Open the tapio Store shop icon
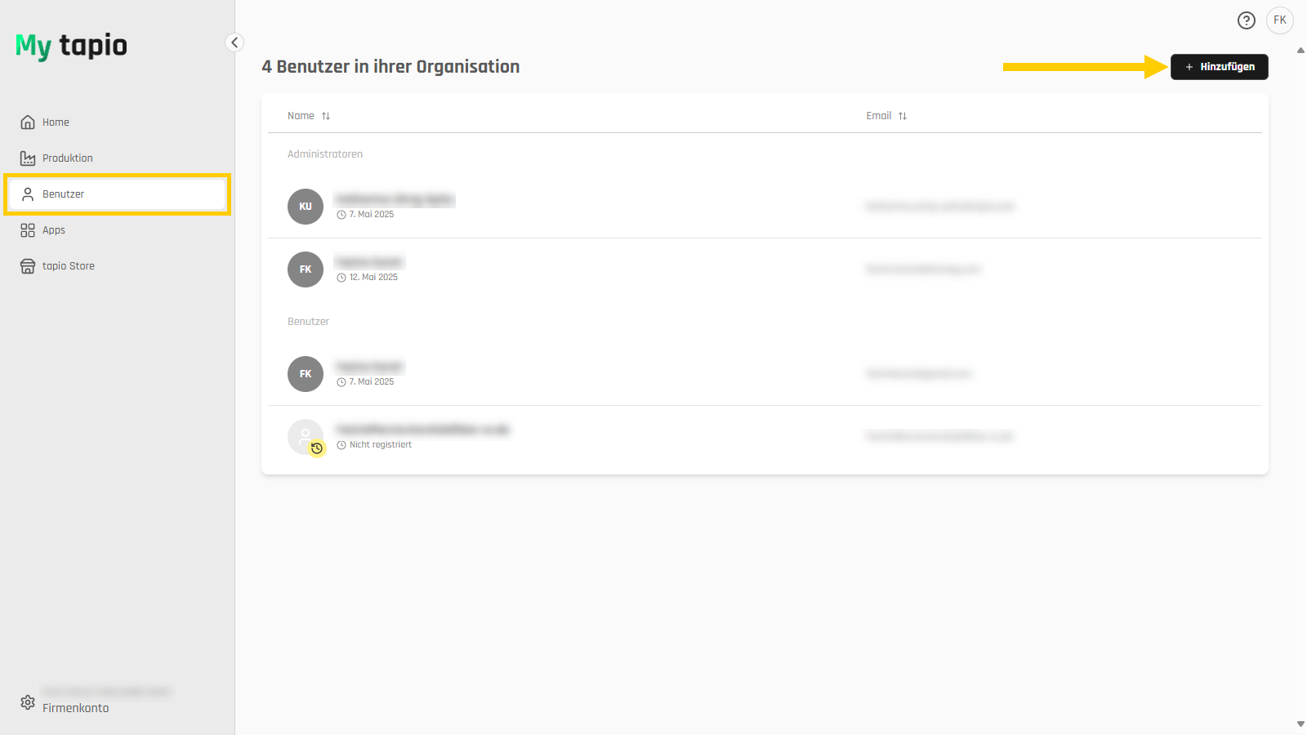Viewport: 1307px width, 735px height. pos(28,266)
